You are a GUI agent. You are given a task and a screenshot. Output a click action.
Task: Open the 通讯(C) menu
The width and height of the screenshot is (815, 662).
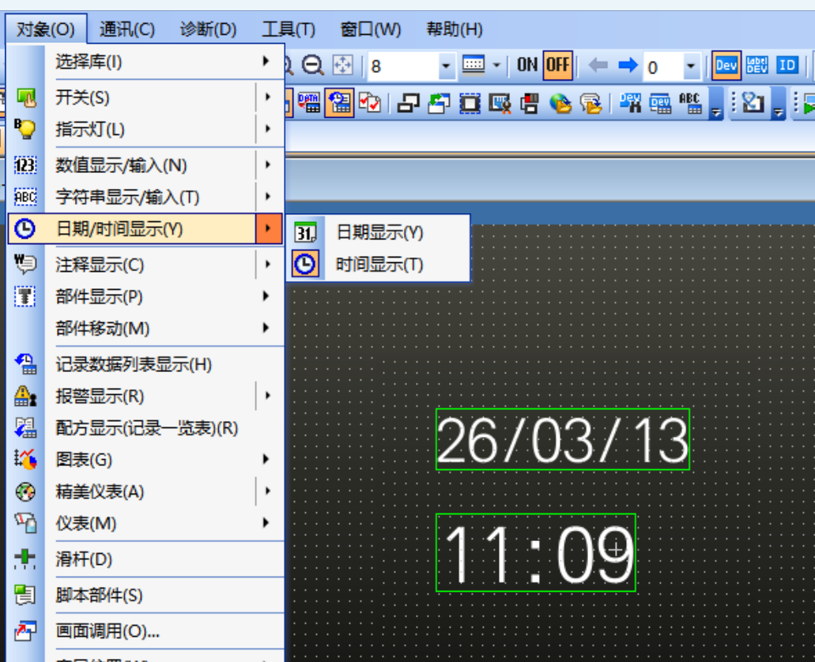tap(127, 30)
